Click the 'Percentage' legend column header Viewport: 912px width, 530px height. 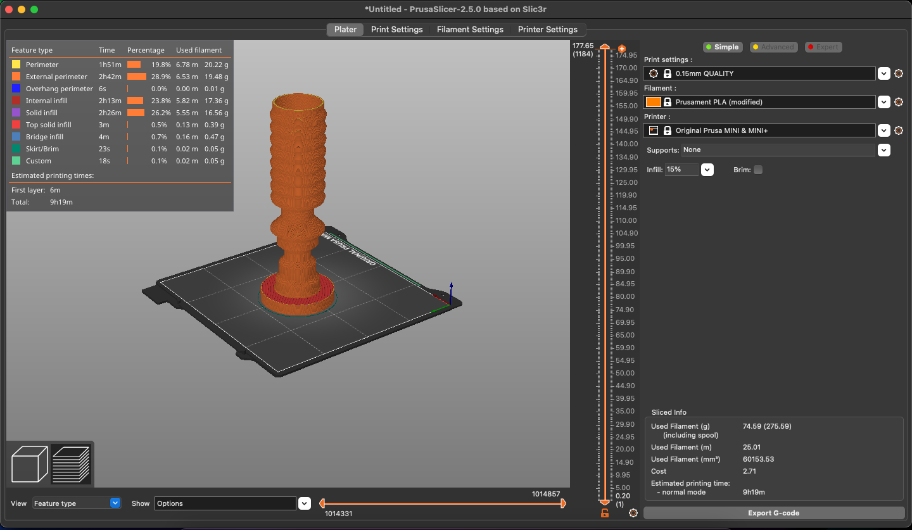[146, 50]
